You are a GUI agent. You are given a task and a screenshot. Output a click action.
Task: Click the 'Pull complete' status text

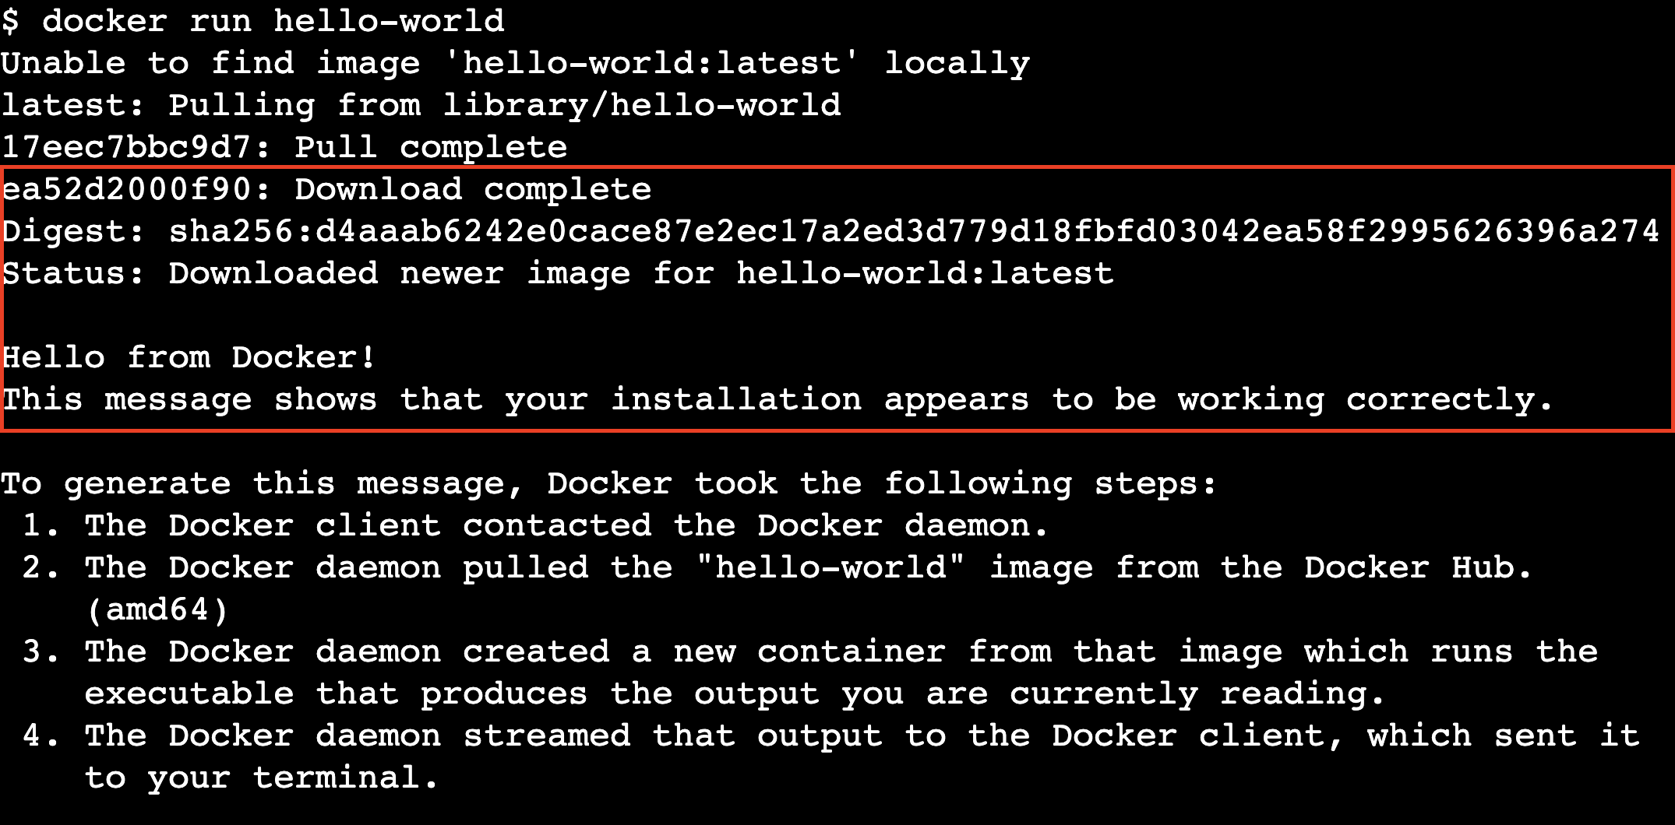click(x=430, y=147)
